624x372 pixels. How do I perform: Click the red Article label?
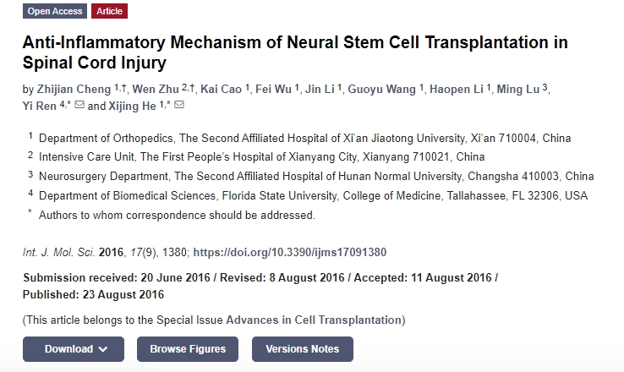point(109,11)
